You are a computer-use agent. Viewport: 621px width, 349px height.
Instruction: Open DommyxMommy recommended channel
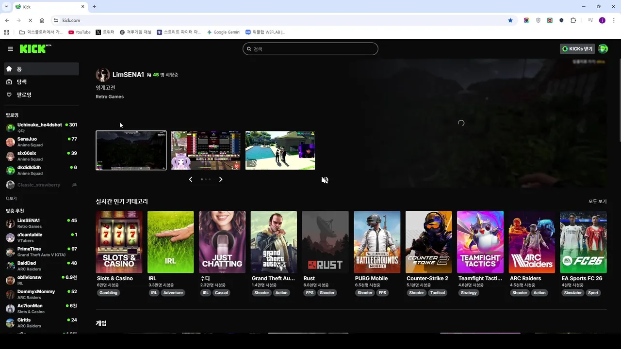pyautogui.click(x=41, y=294)
